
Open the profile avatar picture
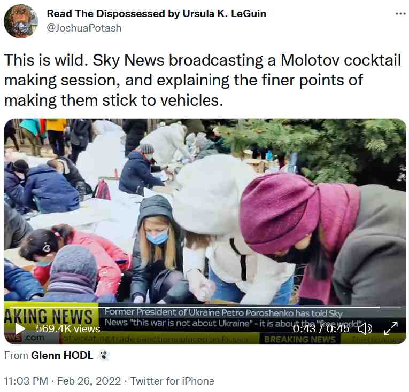21,21
